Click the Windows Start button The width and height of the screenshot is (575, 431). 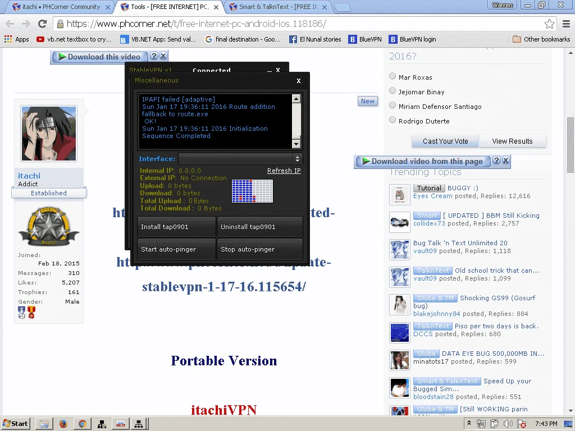[x=15, y=424]
